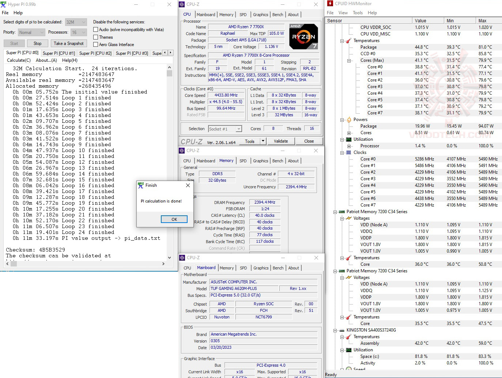Click the CPUID HWMonitor title bar icon
Screen dimensions: 502x378
coord(330,4)
